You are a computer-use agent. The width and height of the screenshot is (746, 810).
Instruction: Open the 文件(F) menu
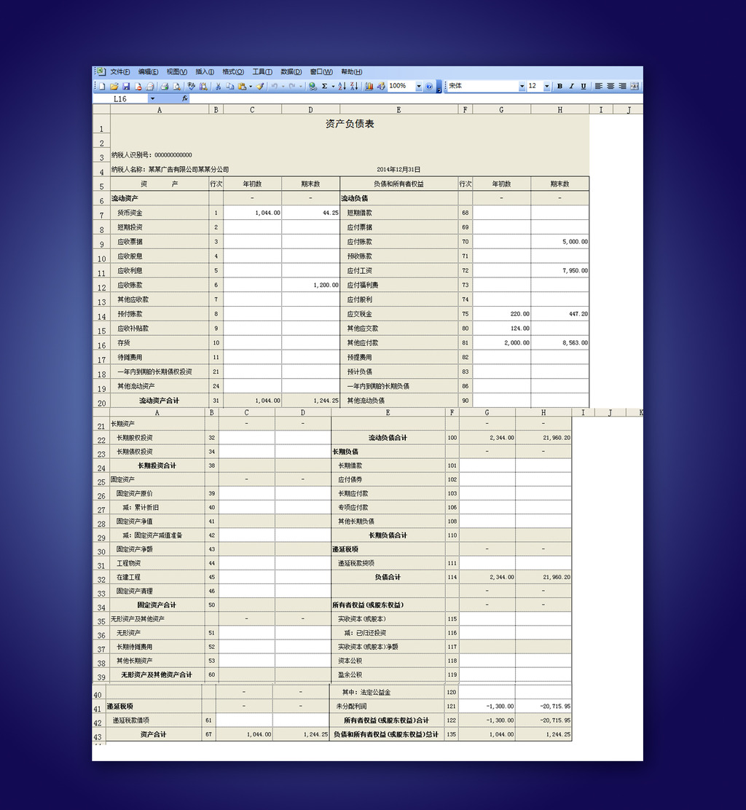(119, 72)
